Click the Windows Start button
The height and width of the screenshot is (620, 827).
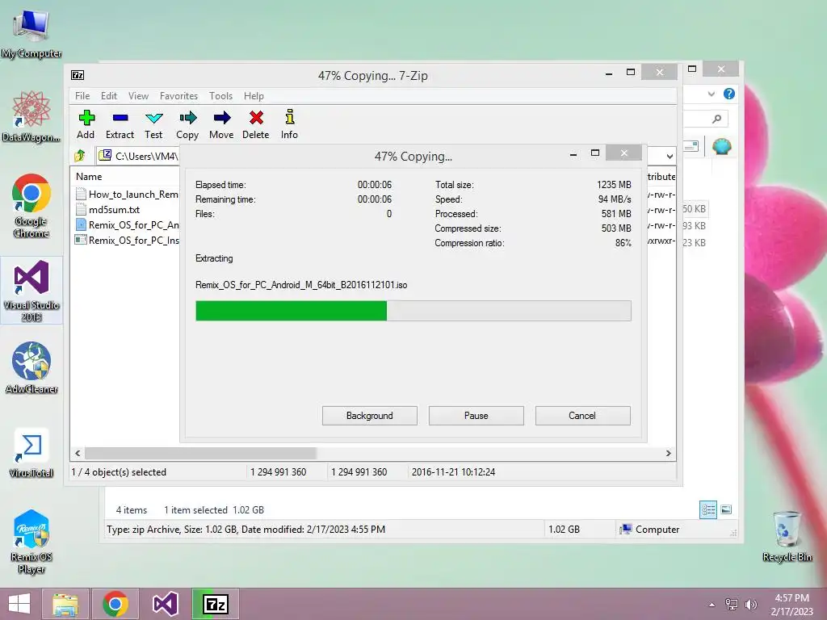(x=19, y=604)
